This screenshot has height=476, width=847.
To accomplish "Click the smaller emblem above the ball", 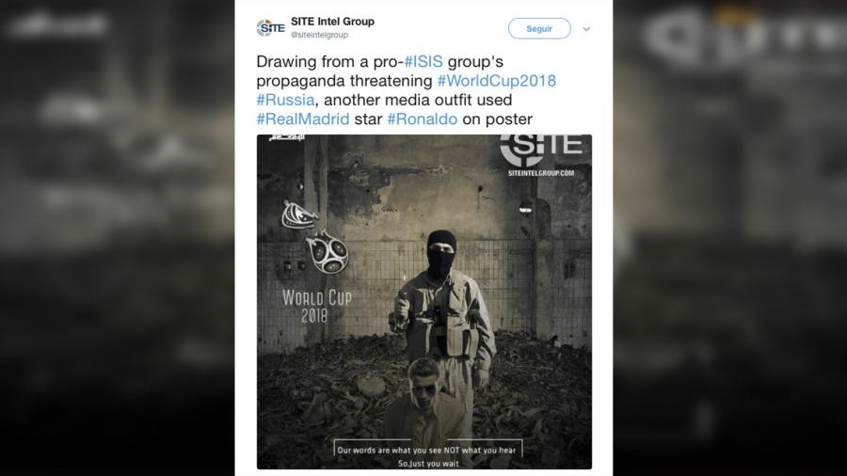I will coord(298,214).
